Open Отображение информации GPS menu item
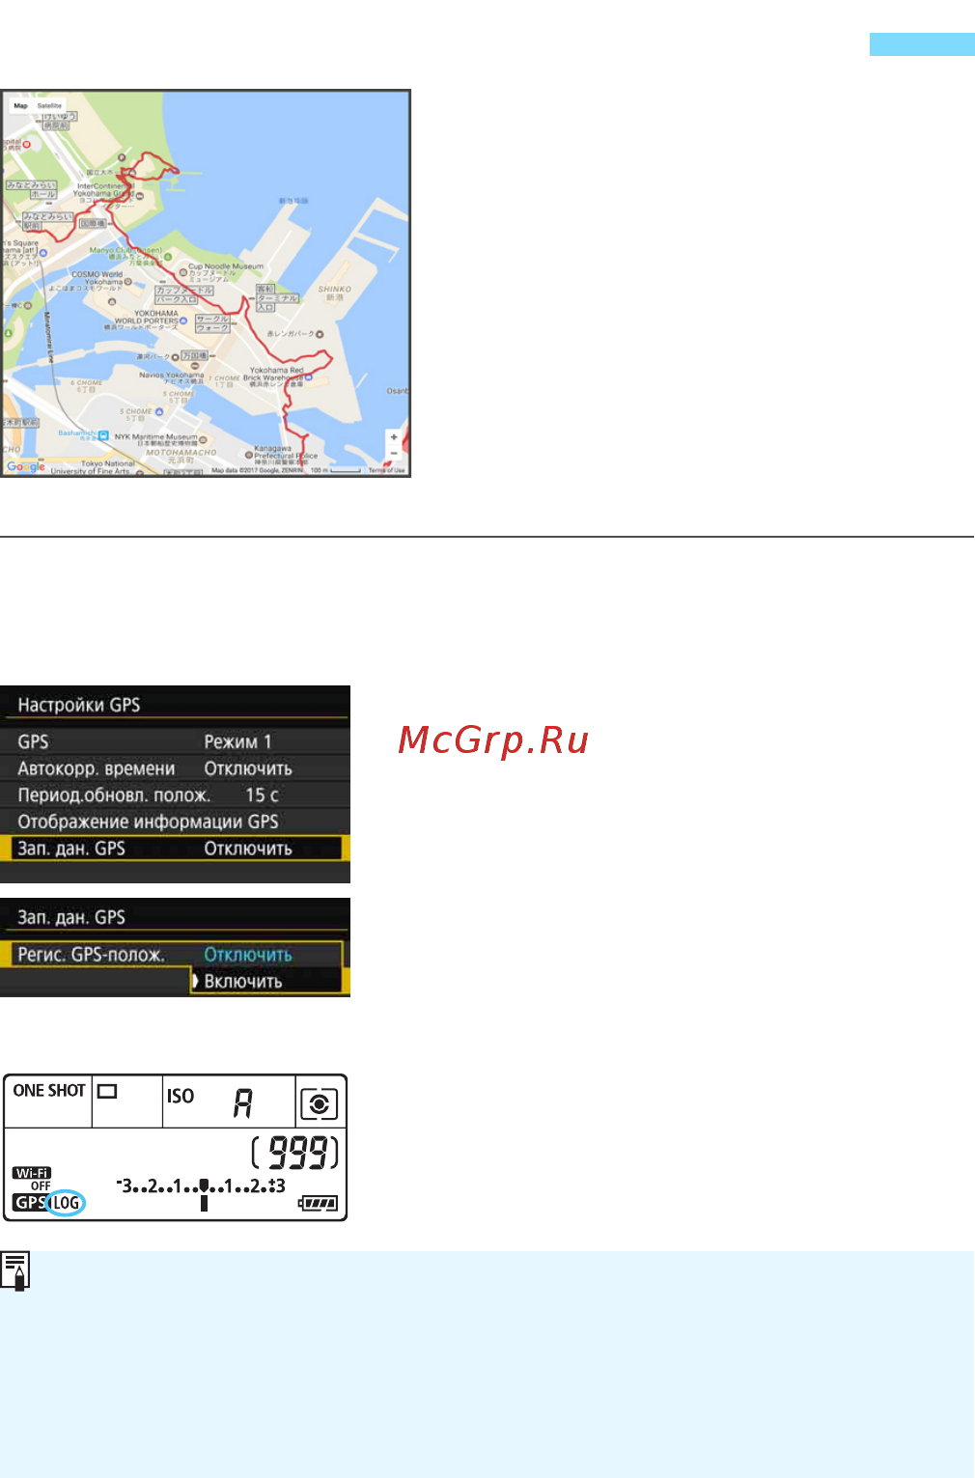Screen dimensions: 975x1478 175,822
